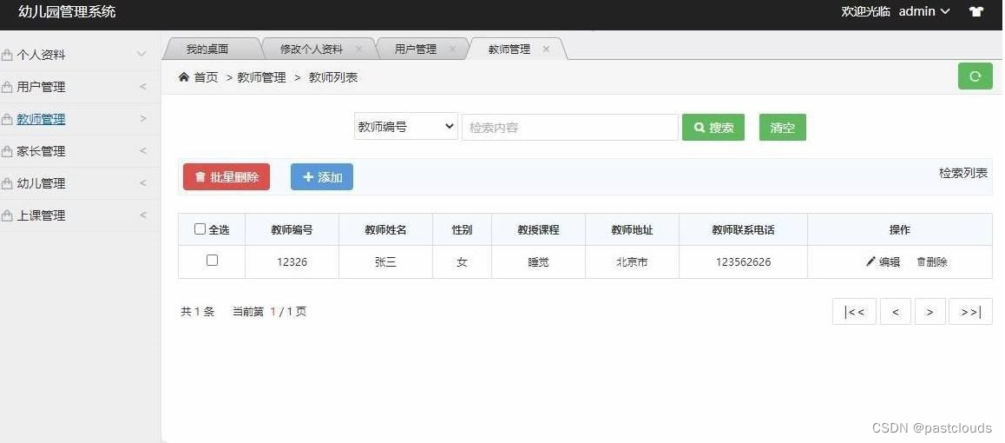Open 个人资料 in the sidebar

(41, 55)
